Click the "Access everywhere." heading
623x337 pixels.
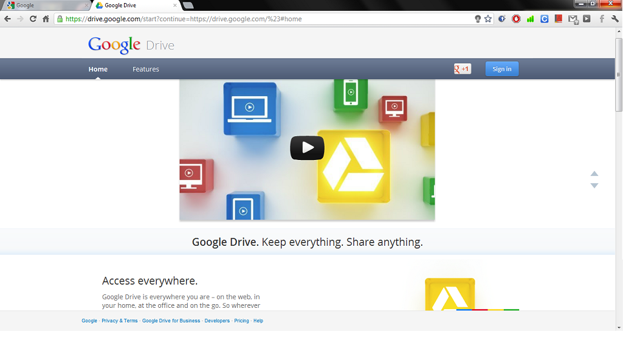click(x=150, y=281)
